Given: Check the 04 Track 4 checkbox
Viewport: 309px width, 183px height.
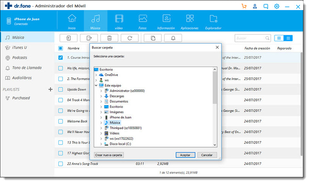Looking at the screenshot, I should [x=61, y=100].
